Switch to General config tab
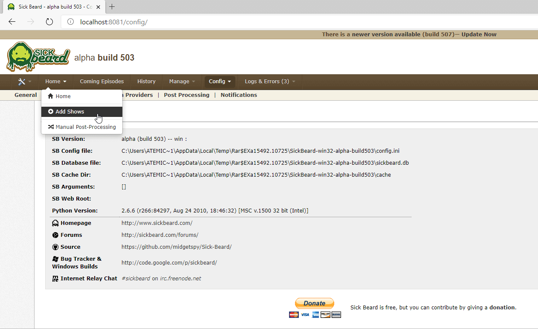The width and height of the screenshot is (538, 329). pyautogui.click(x=26, y=95)
